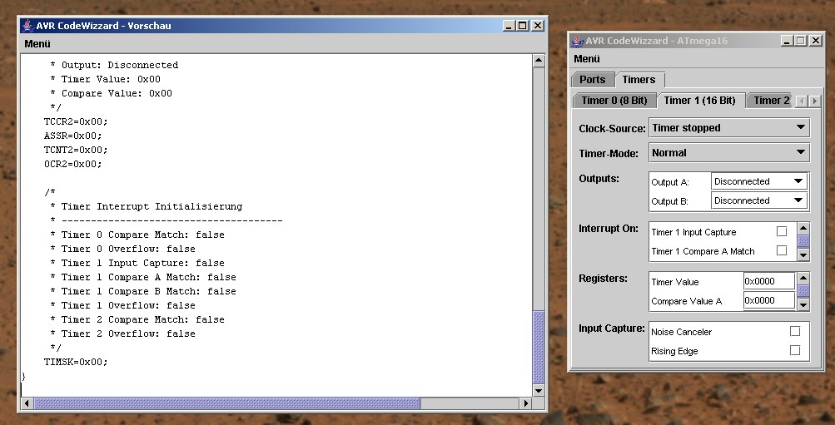
Task: Click the Compare Value A input field
Action: click(x=769, y=300)
